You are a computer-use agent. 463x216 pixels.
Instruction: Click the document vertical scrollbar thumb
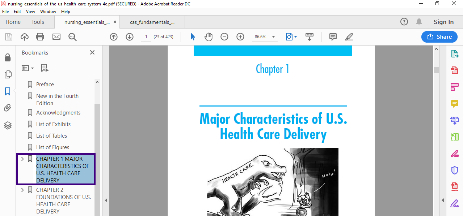(x=437, y=70)
